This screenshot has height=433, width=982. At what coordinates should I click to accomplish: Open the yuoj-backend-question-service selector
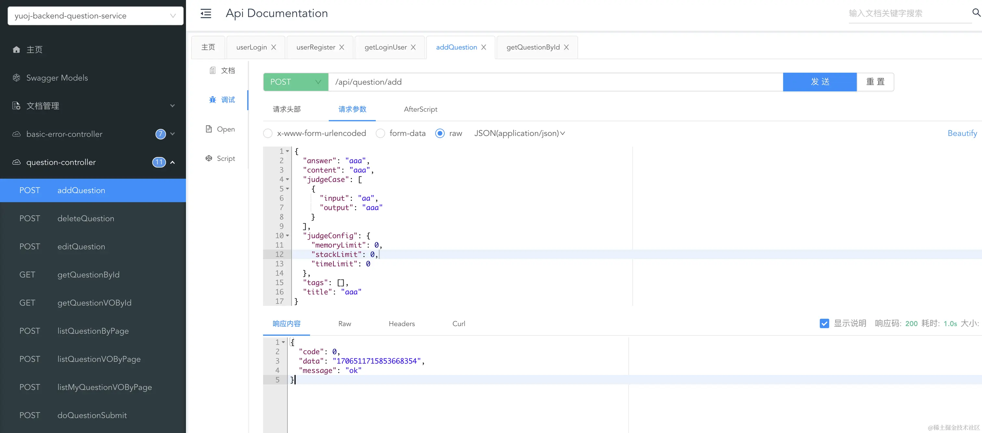pyautogui.click(x=95, y=16)
